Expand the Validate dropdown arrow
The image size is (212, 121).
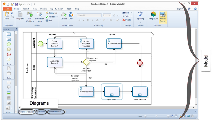coord(57,17)
